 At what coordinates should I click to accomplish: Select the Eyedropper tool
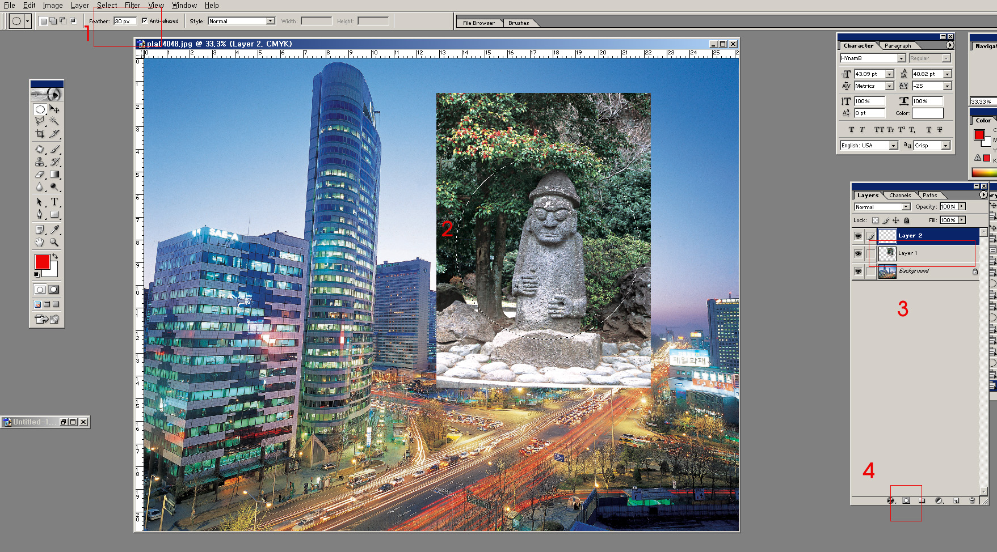54,230
